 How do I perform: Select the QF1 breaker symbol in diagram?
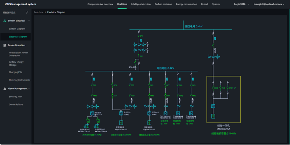coord(139,35)
